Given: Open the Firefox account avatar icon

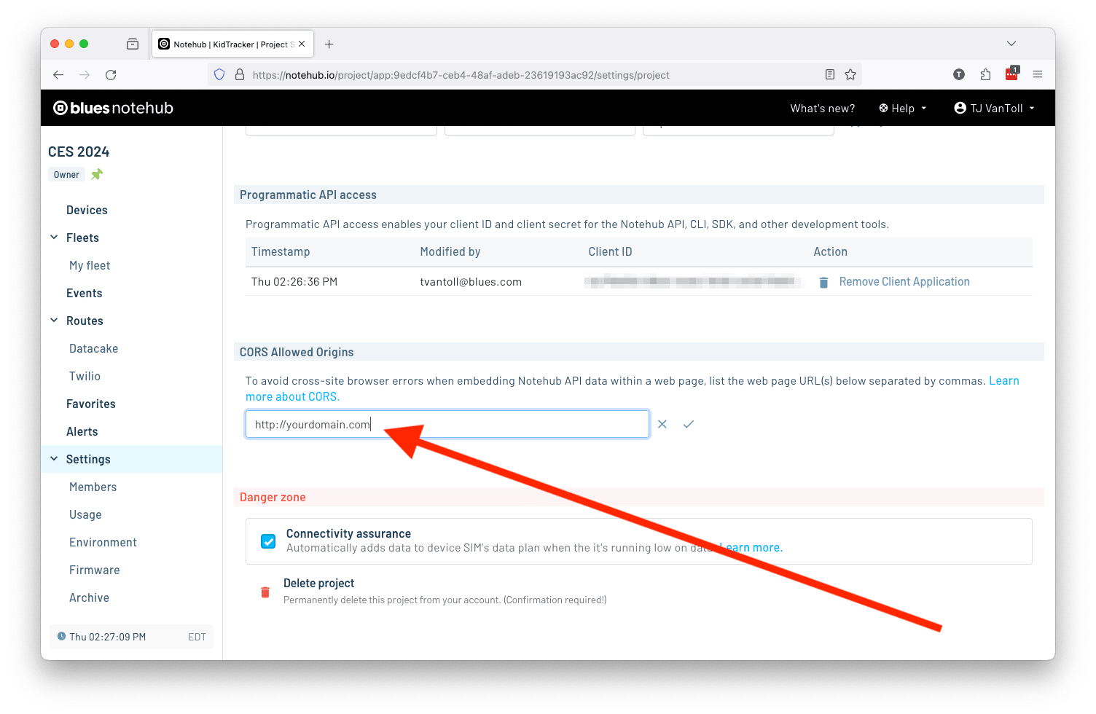Looking at the screenshot, I should tap(959, 74).
